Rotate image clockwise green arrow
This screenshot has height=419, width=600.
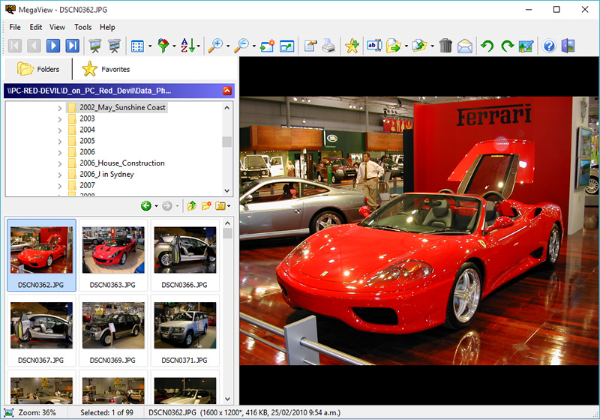coord(507,46)
